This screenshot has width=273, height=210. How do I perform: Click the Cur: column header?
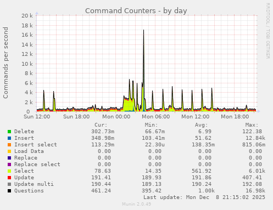click(101, 125)
